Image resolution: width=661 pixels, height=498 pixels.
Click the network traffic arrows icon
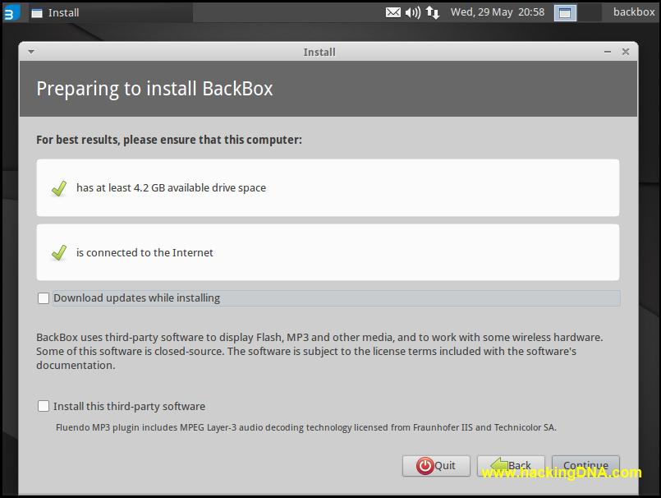point(431,12)
